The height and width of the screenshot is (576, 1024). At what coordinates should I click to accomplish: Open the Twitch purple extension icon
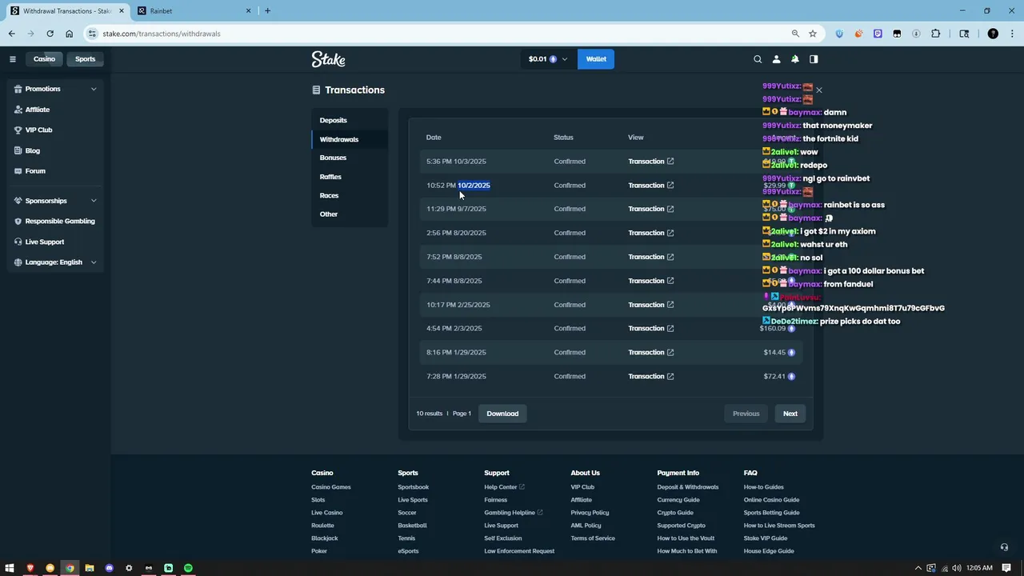[878, 34]
